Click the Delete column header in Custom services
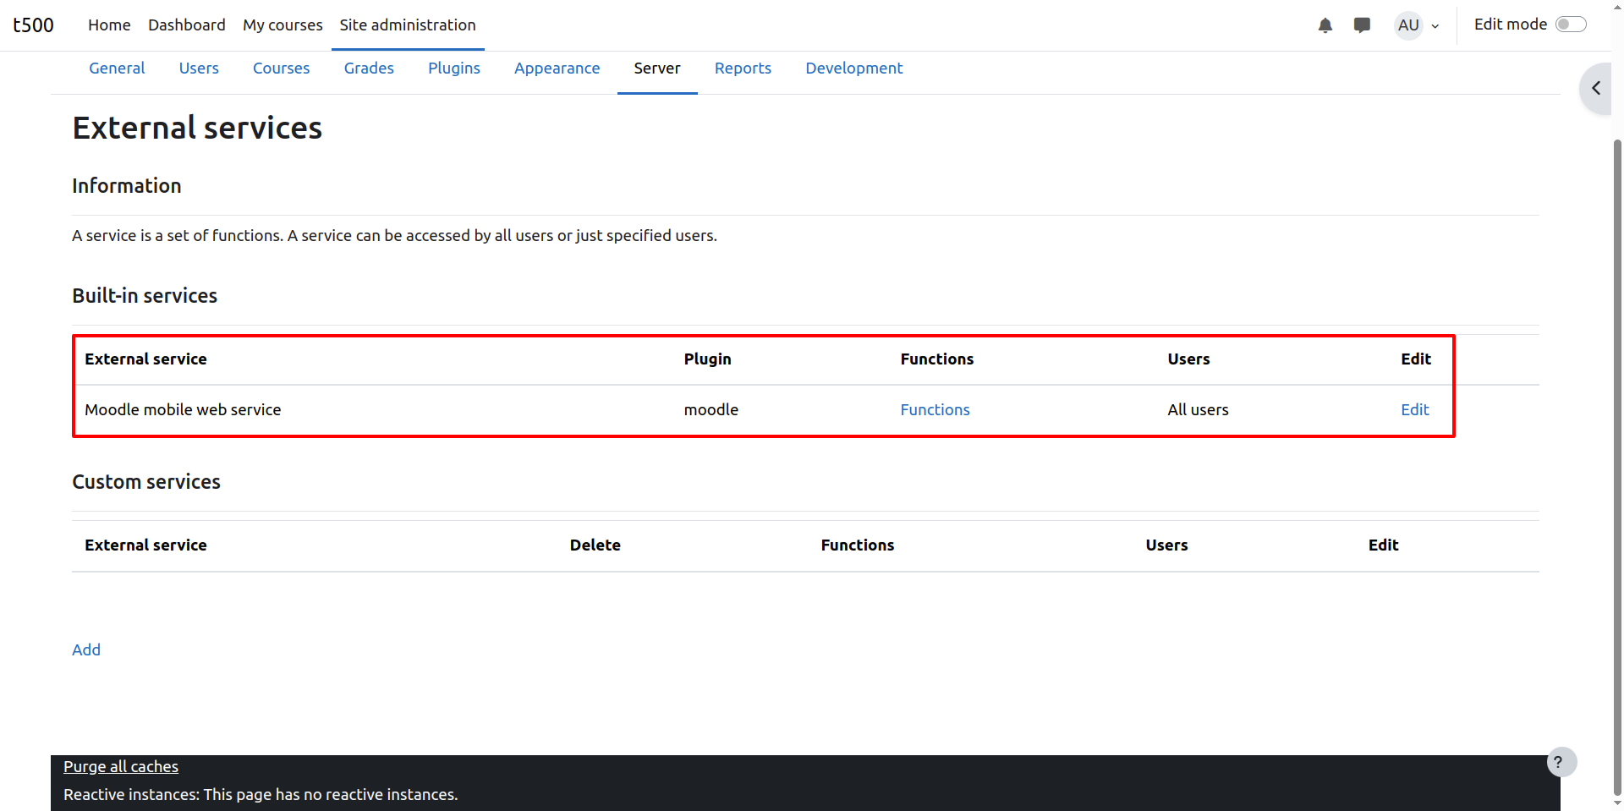This screenshot has height=811, width=1624. point(595,545)
